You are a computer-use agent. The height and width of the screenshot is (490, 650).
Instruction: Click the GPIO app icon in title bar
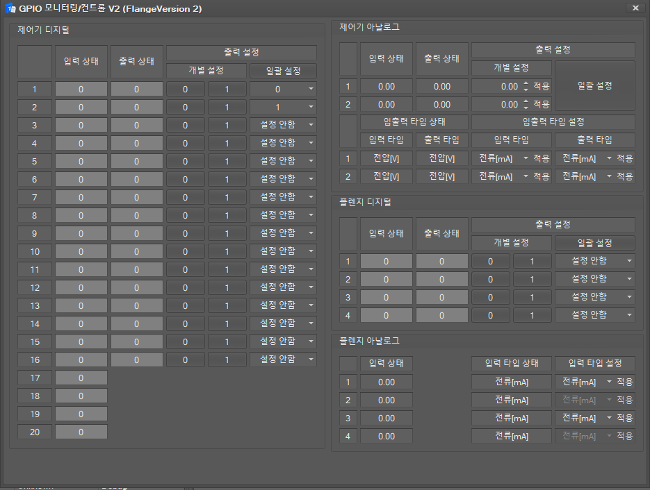pos(10,8)
